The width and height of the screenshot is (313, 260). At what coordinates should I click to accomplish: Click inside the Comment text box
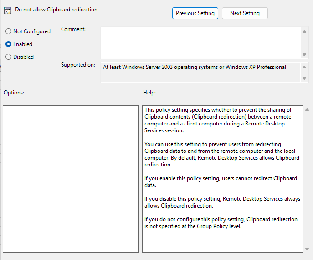click(200, 43)
